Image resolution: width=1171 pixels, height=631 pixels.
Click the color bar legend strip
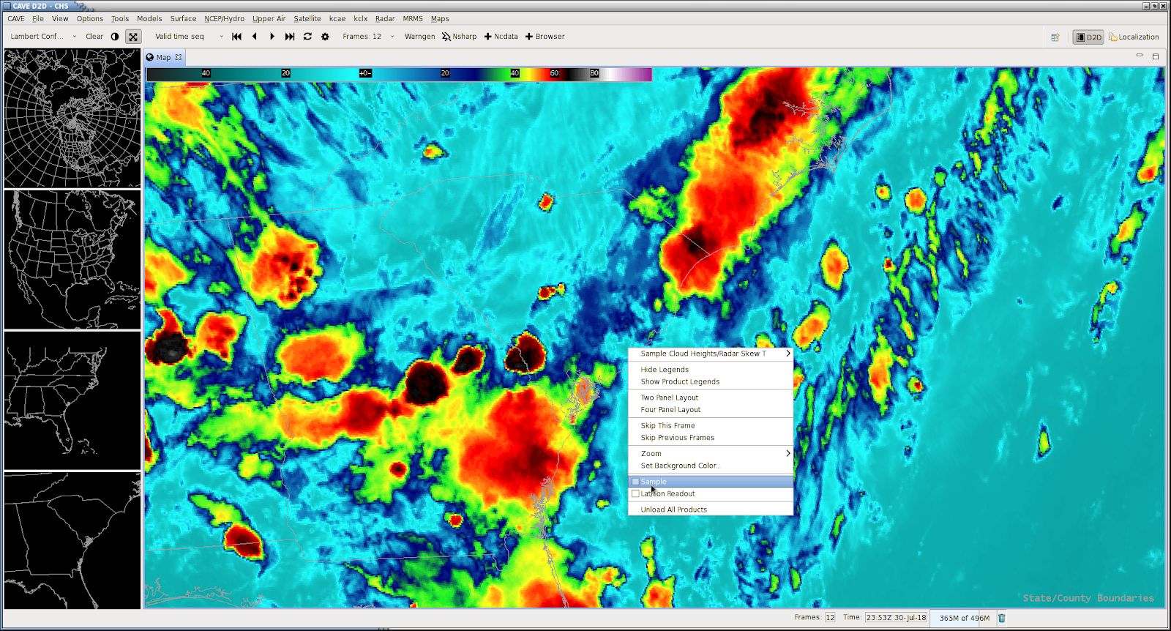pos(399,73)
